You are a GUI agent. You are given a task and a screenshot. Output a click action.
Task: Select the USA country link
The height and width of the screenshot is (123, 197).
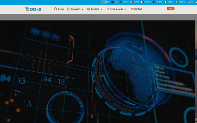(192, 2)
